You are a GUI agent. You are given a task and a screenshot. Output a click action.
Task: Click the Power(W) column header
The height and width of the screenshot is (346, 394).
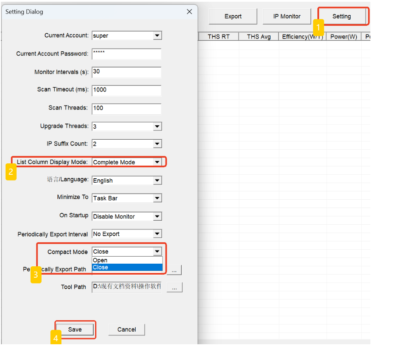click(344, 37)
